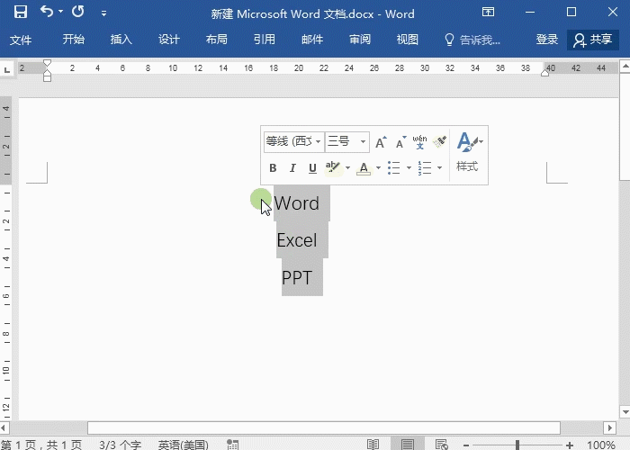Viewport: 630px width, 450px height.
Task: Apply text highlight color marker
Action: tap(333, 168)
